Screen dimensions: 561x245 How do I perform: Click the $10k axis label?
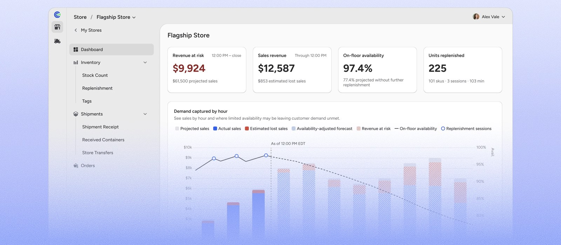point(188,147)
